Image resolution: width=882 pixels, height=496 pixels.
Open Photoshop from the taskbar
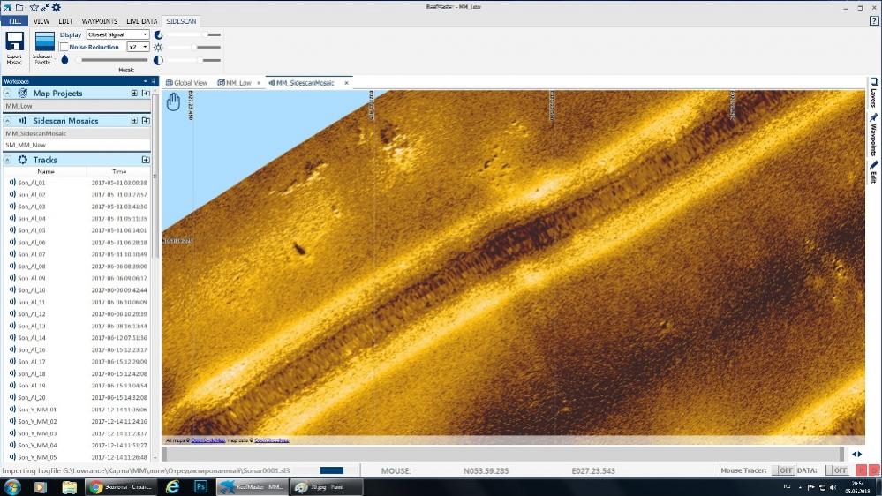point(200,486)
